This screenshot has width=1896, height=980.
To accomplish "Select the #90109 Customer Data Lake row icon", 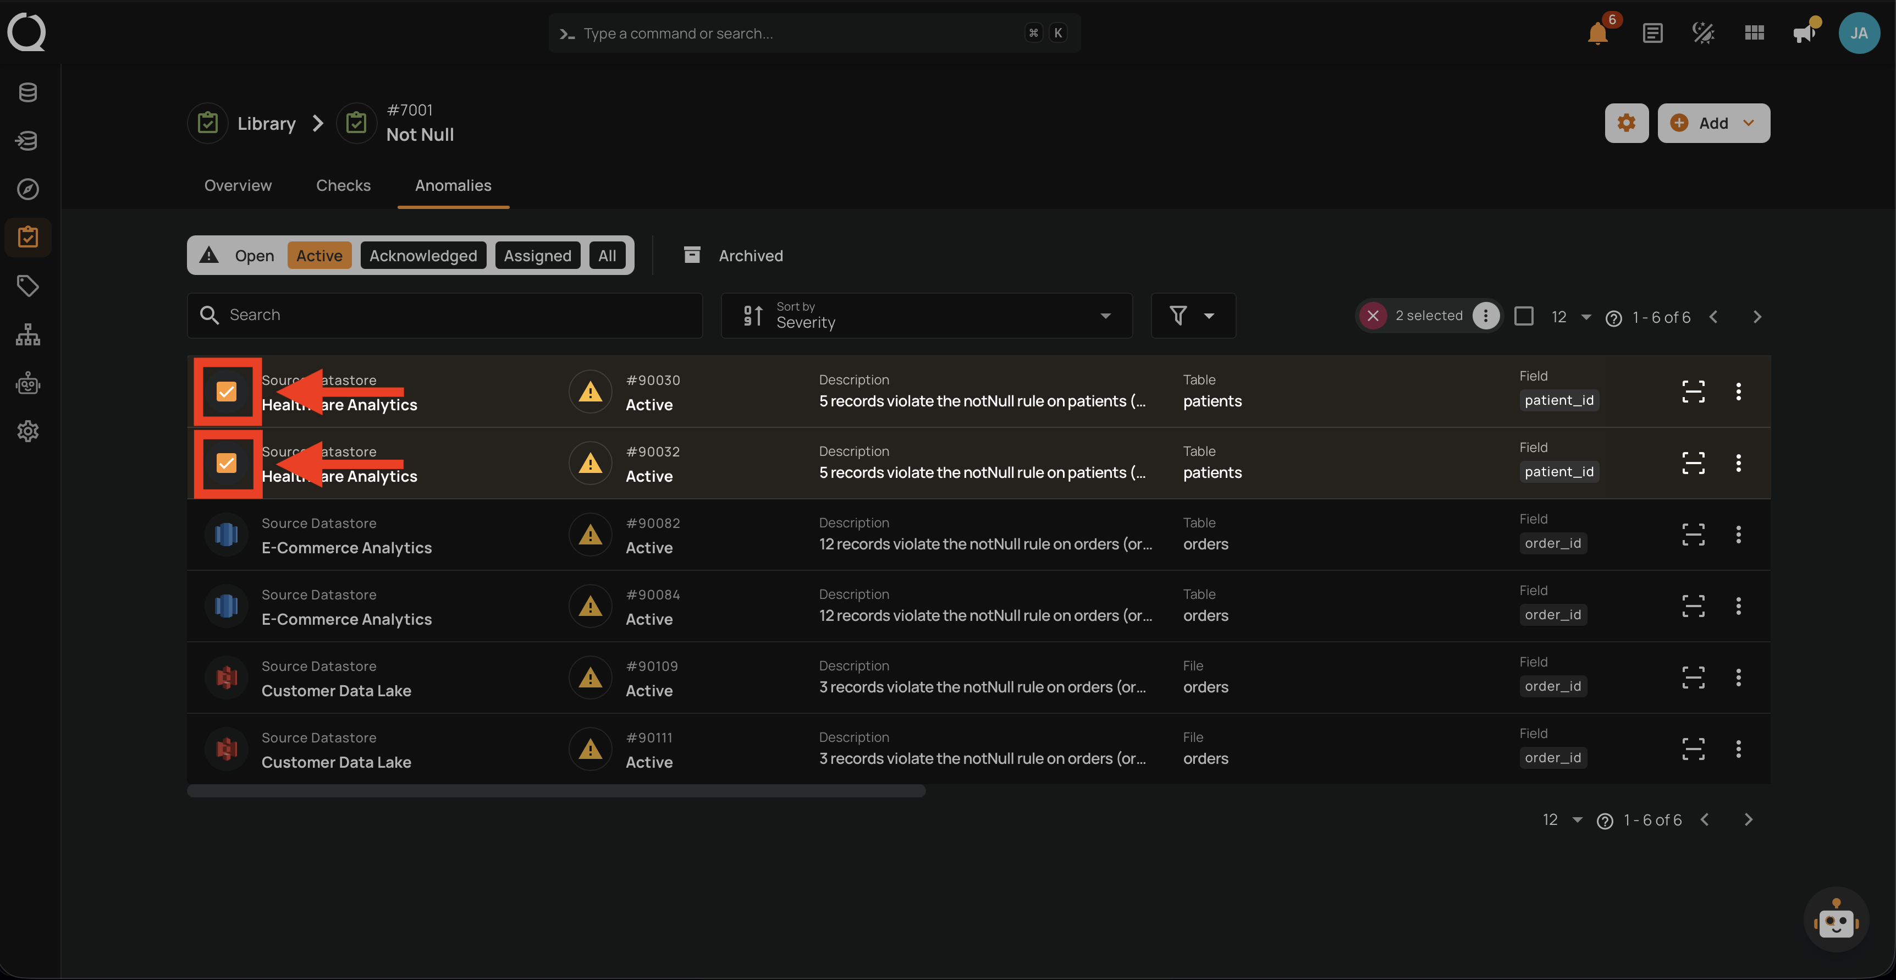I will click(227, 678).
